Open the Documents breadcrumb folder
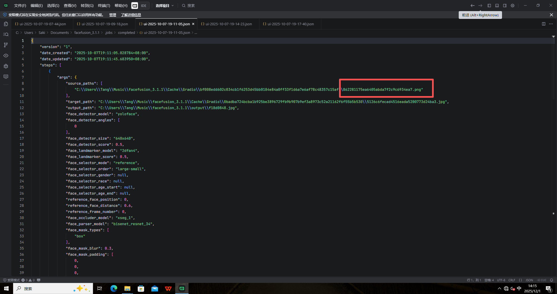 (x=60, y=33)
